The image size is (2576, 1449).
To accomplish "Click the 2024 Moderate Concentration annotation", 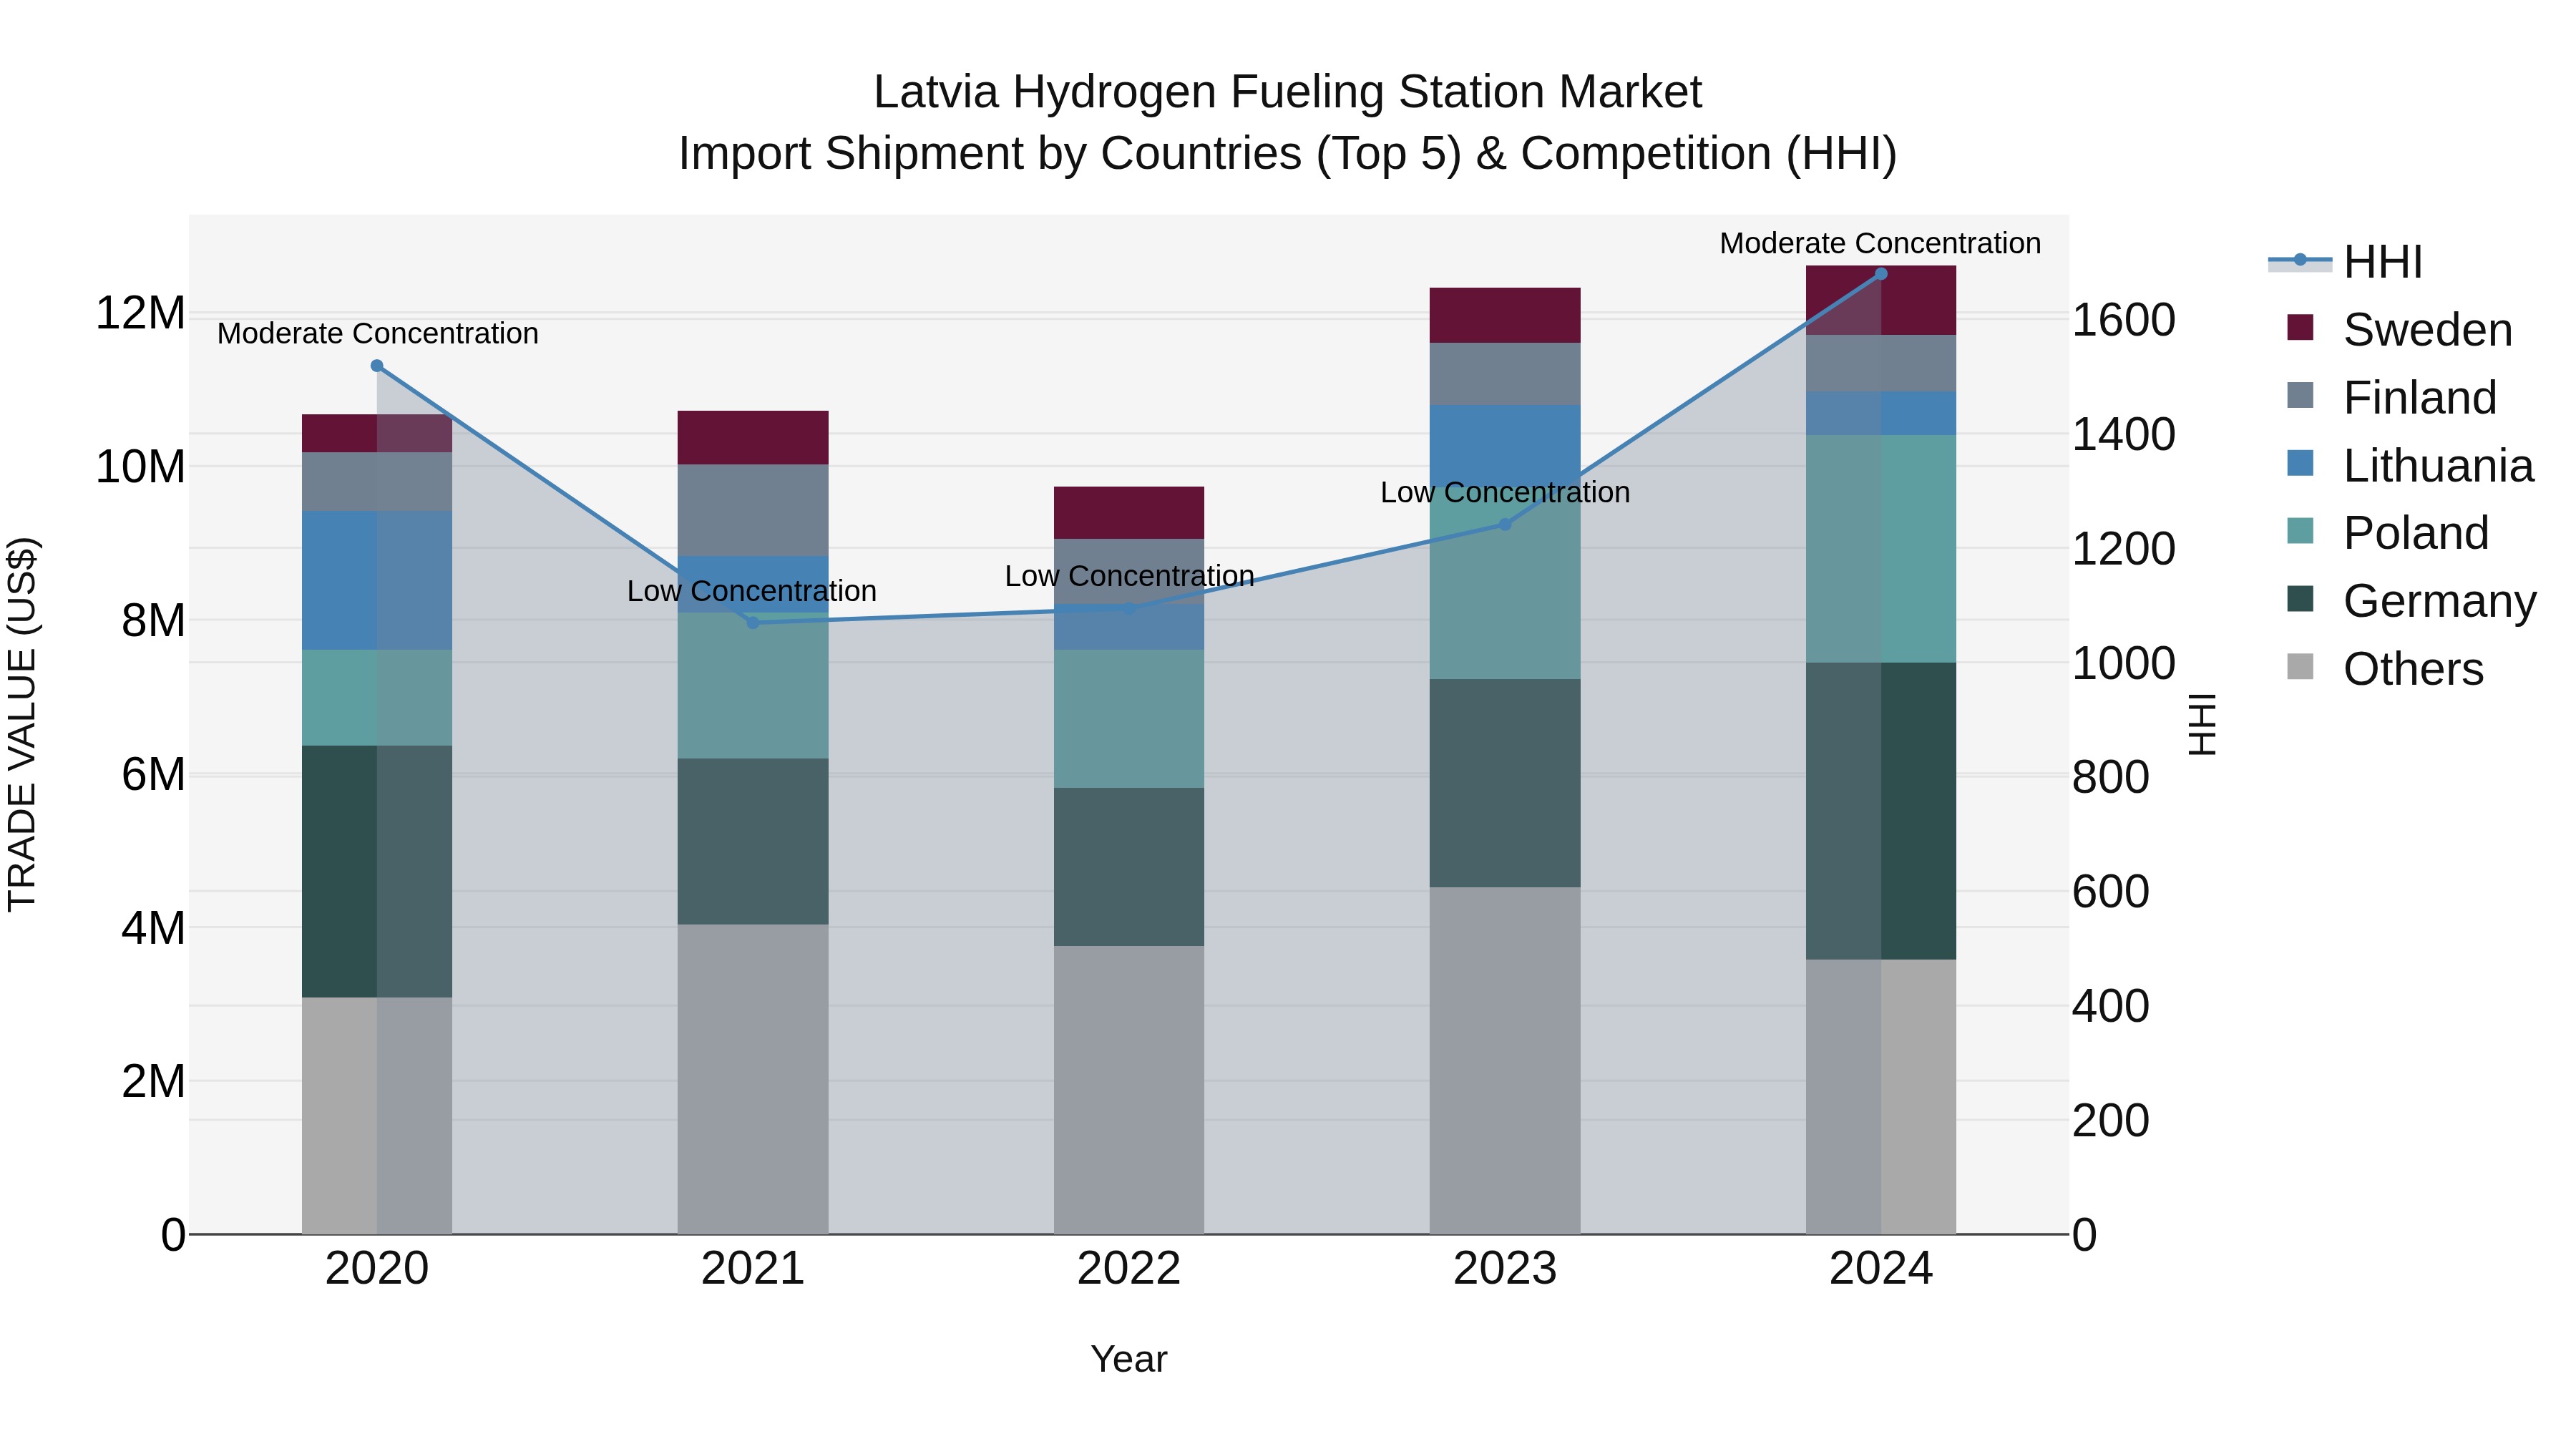I will point(1880,243).
